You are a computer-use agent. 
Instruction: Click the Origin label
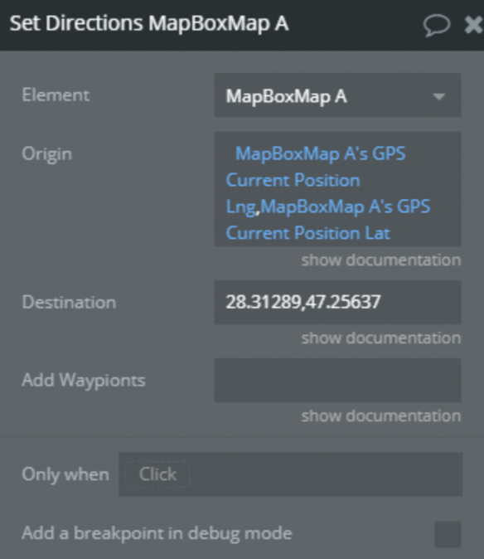[x=47, y=154]
